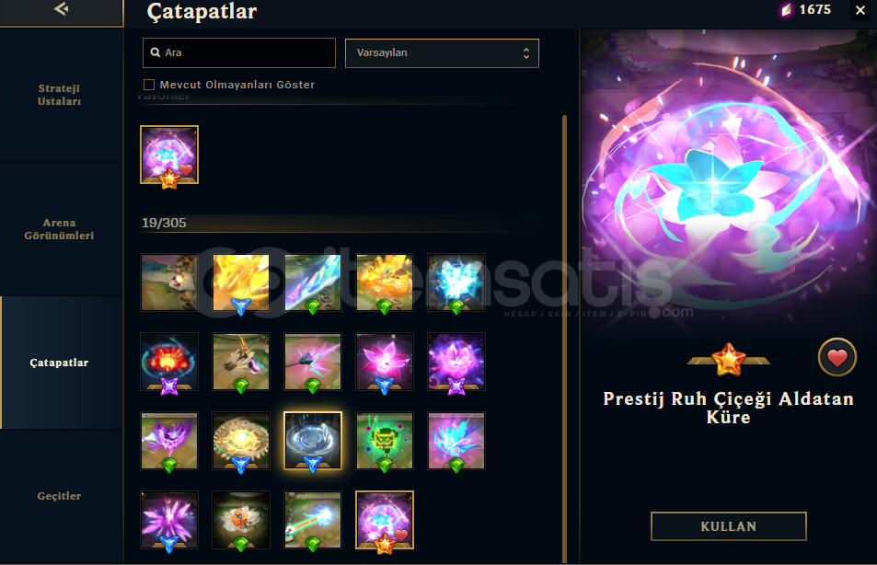Enable Mevcut Olmayanları Göster checkbox

[149, 85]
